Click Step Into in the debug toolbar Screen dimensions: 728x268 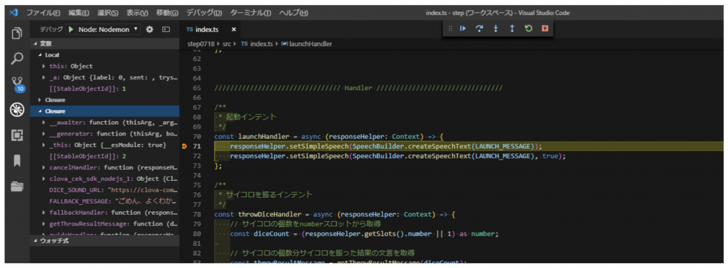[496, 28]
